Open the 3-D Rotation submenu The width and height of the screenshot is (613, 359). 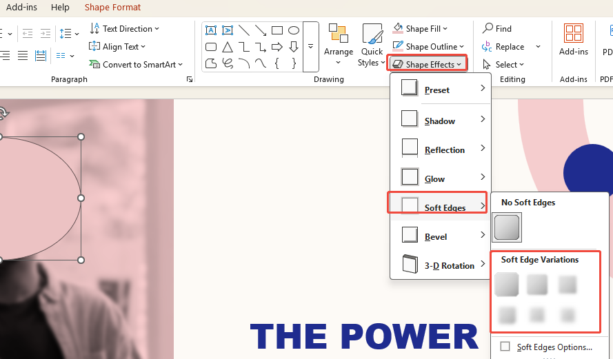coord(441,264)
